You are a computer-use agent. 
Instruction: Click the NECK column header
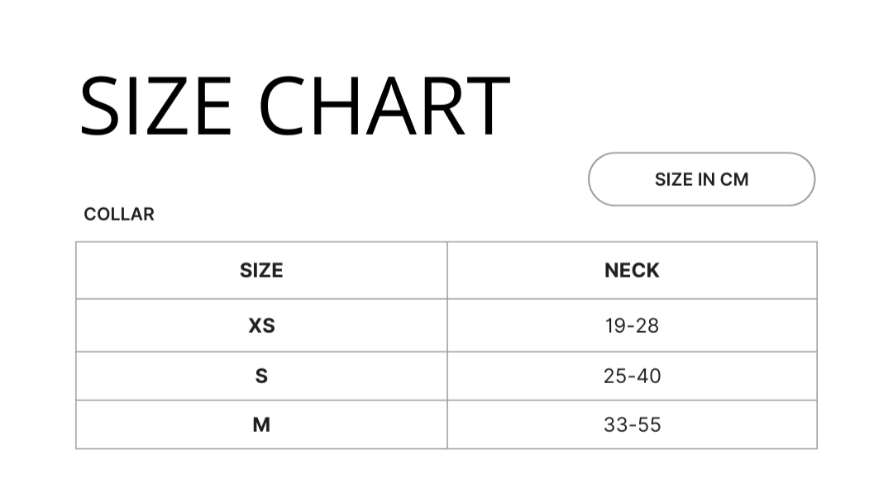pyautogui.click(x=633, y=270)
